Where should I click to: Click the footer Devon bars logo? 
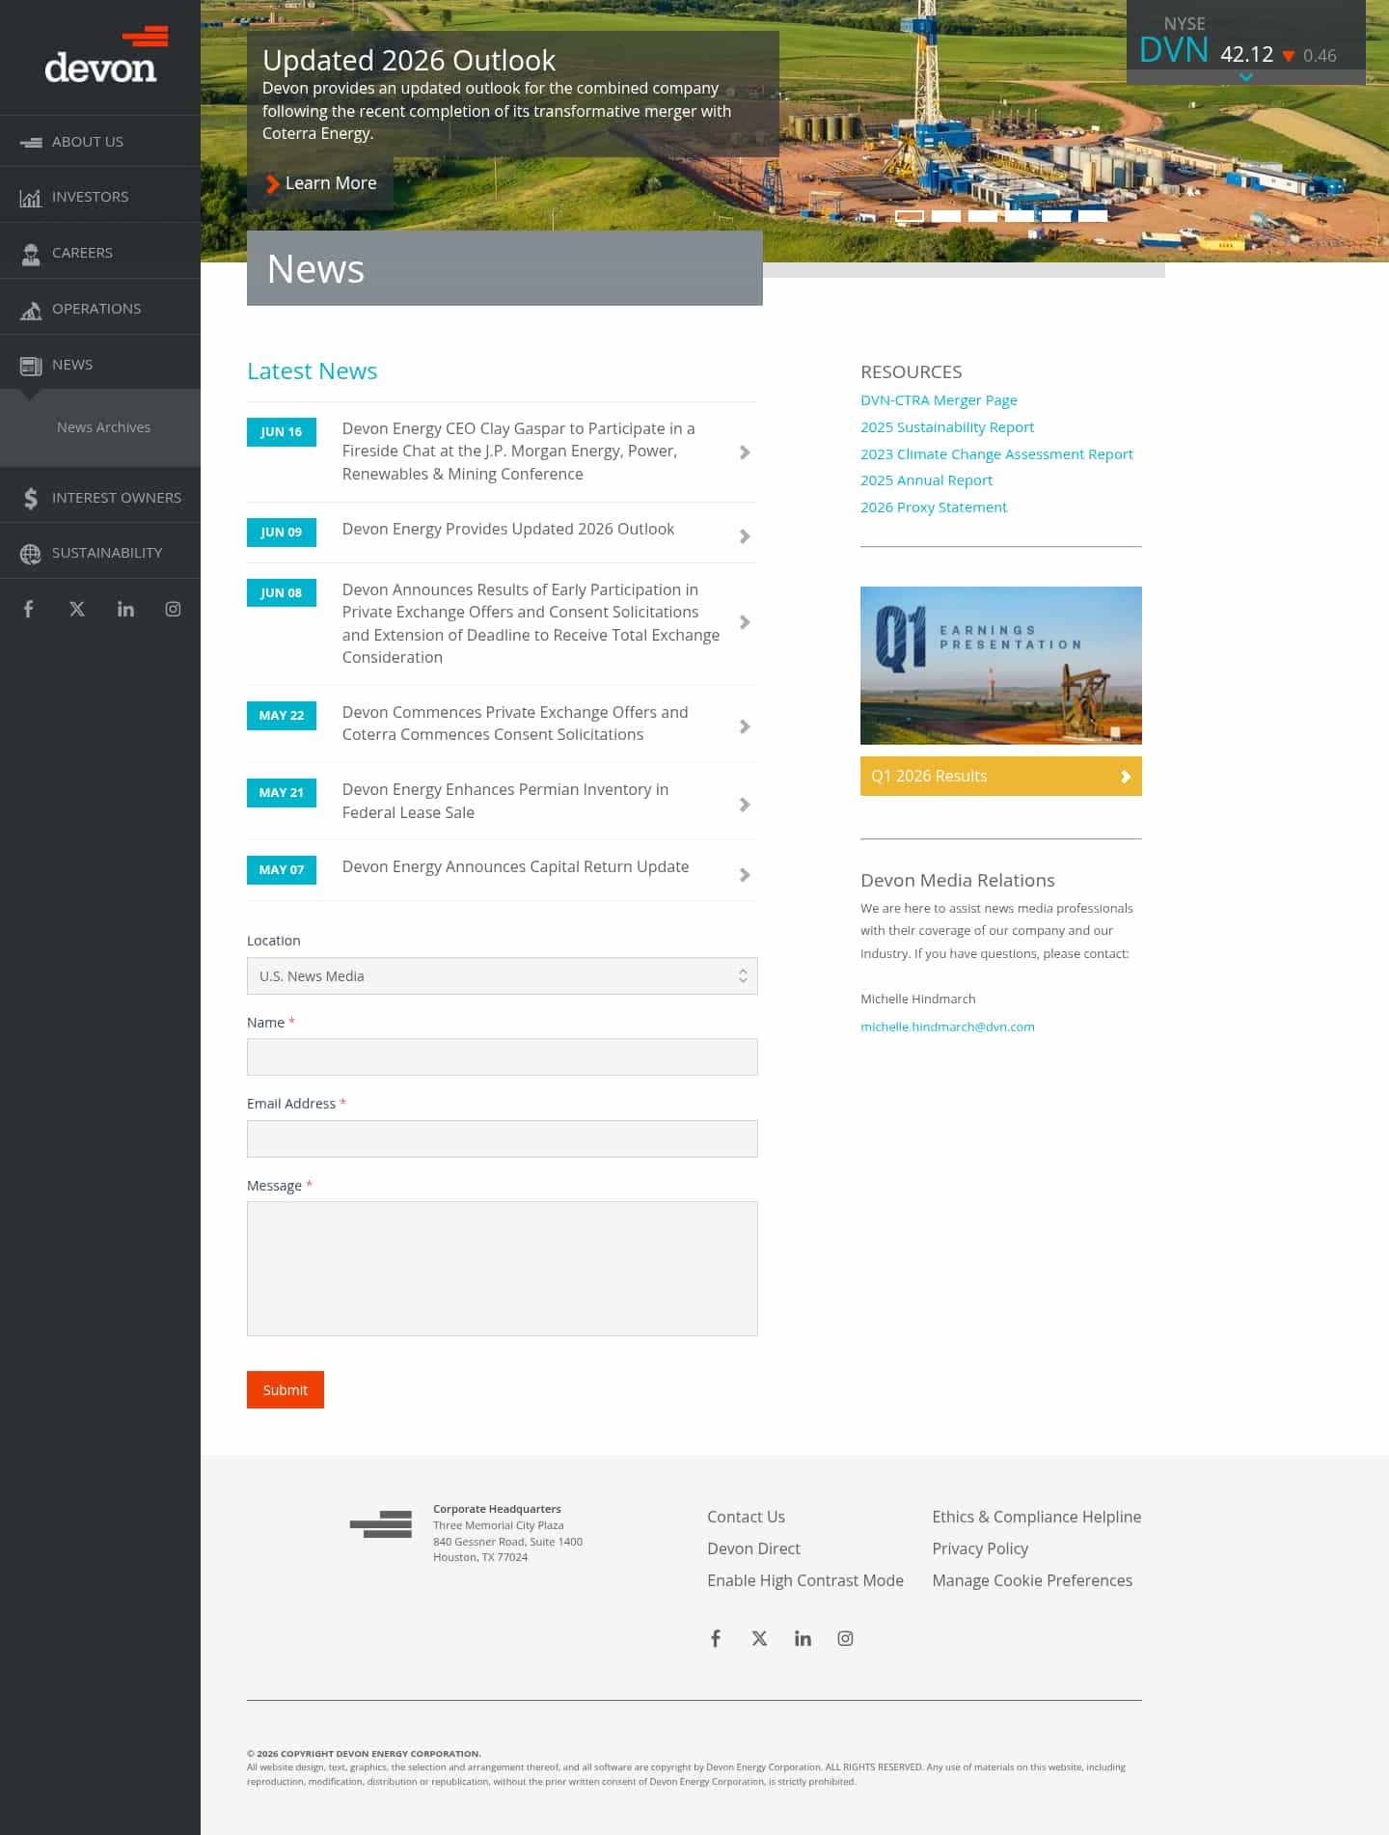pyautogui.click(x=381, y=1524)
